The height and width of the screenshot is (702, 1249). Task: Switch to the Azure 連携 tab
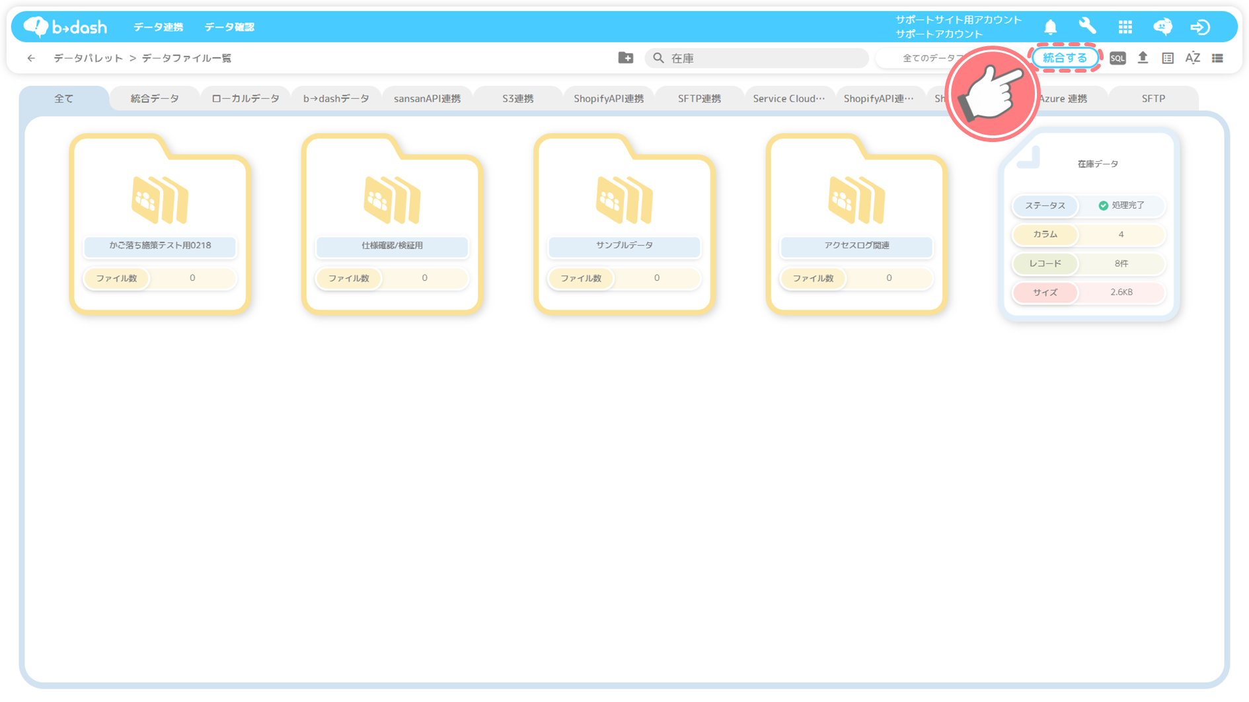pyautogui.click(x=1064, y=98)
